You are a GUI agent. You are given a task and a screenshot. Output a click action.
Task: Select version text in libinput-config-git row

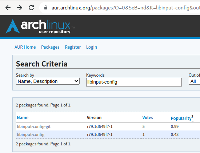pos(100,126)
